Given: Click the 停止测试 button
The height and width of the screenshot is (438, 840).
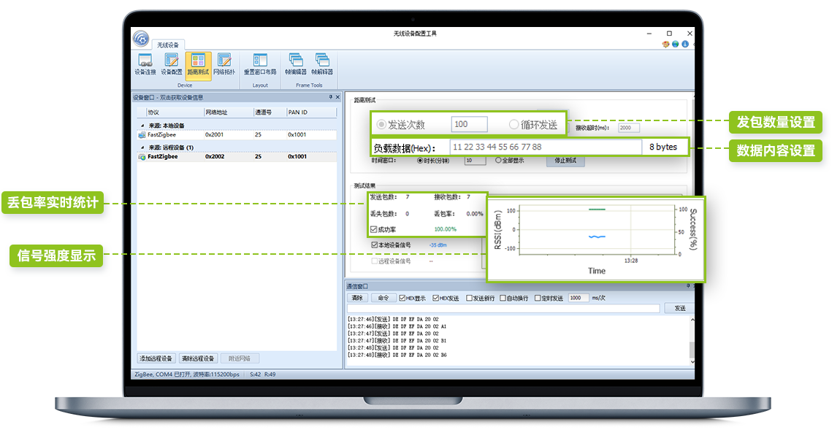Looking at the screenshot, I should point(565,161).
